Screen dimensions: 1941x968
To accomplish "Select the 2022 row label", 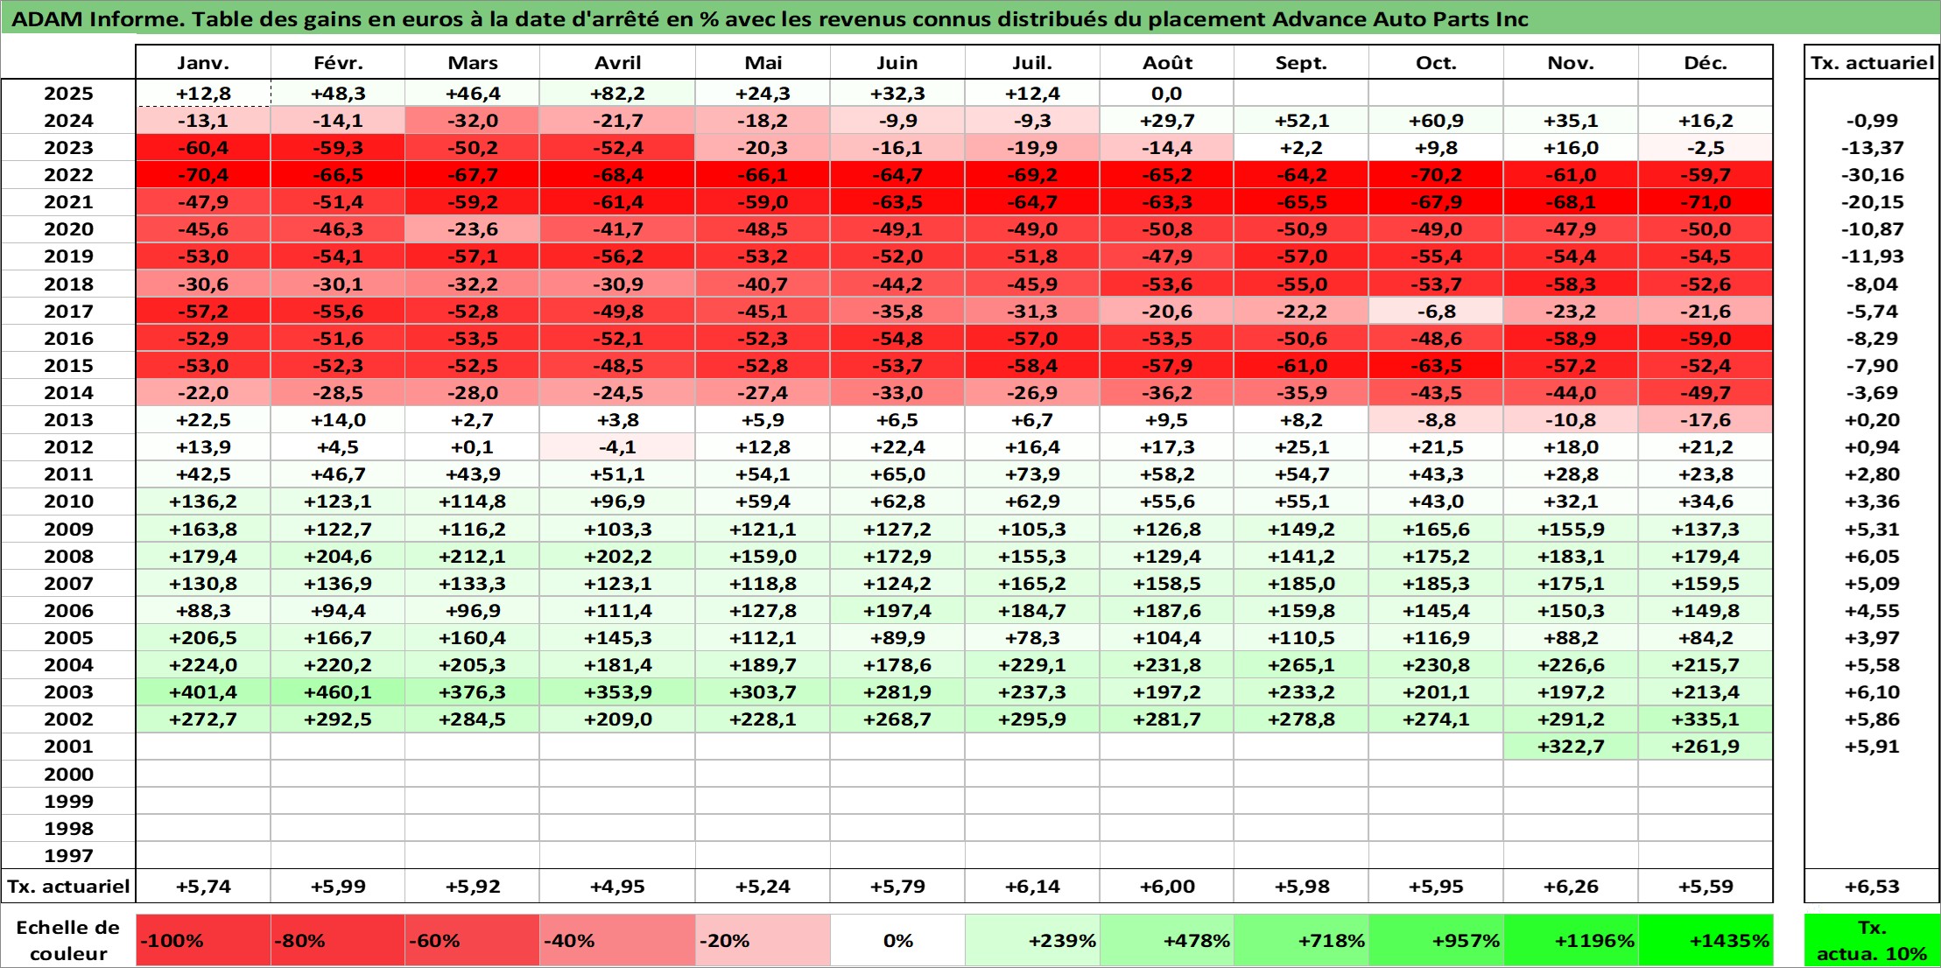I will tap(68, 174).
